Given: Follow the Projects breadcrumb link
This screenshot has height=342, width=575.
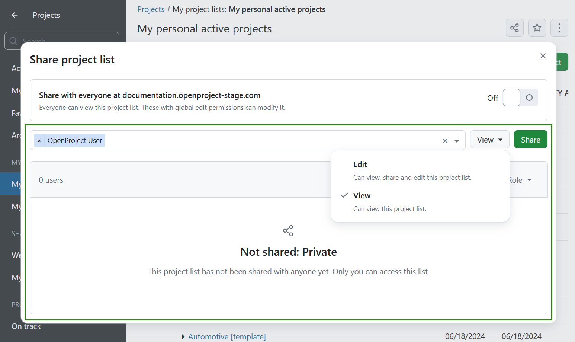Looking at the screenshot, I should (x=151, y=9).
